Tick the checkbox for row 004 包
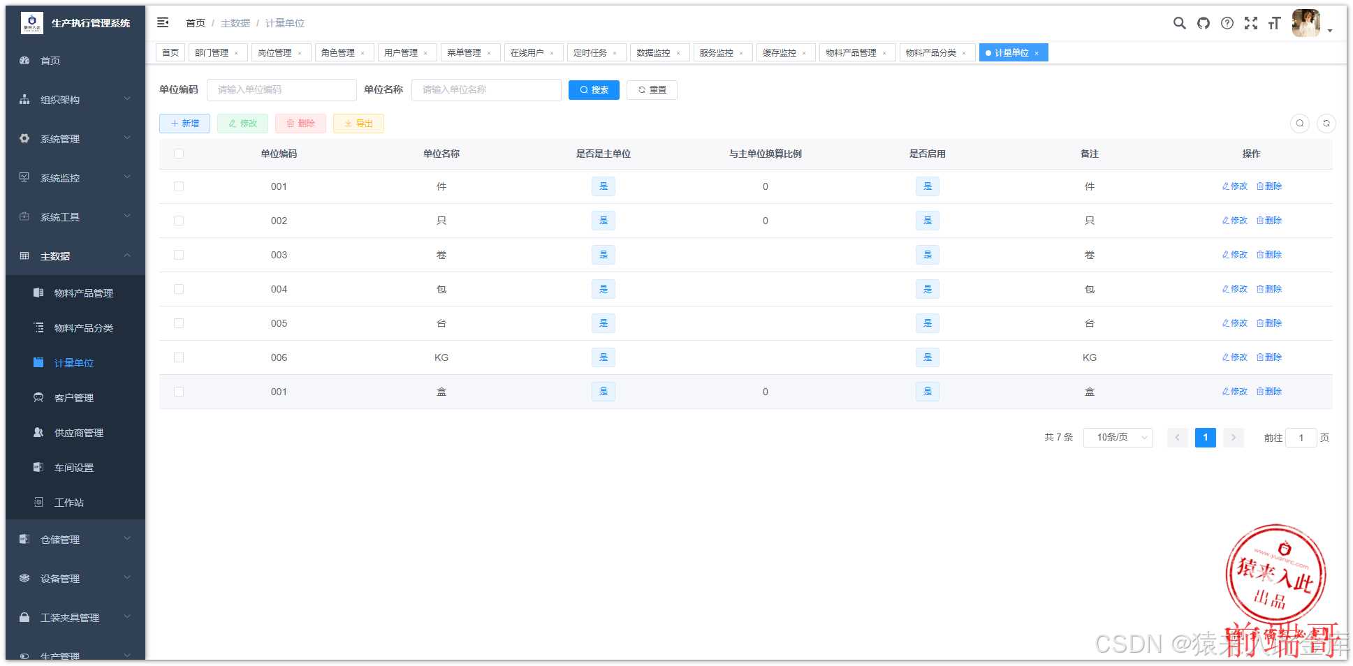The height and width of the screenshot is (666, 1353). [x=179, y=289]
